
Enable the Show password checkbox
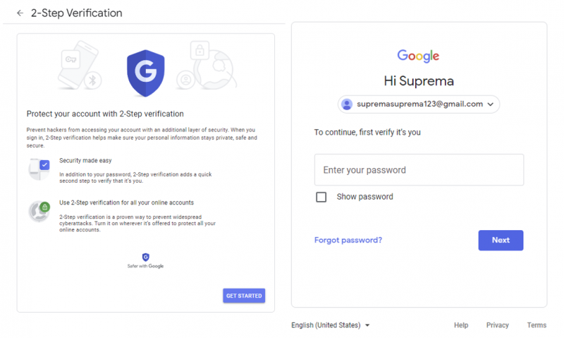pos(321,197)
